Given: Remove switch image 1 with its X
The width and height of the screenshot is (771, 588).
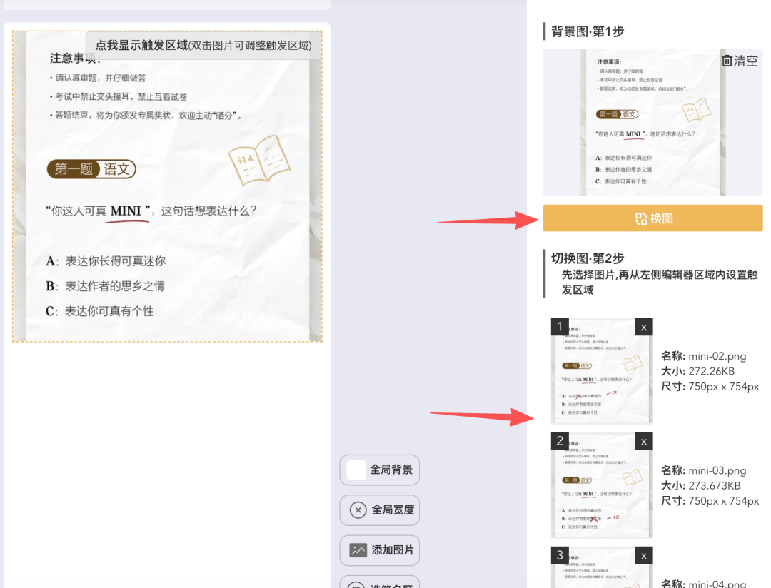Looking at the screenshot, I should tap(644, 327).
